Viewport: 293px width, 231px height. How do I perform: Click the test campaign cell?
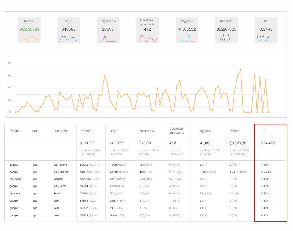coord(57,215)
